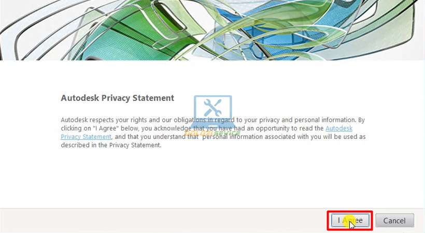Click the mouse pointer arrow icon

pos(352,225)
